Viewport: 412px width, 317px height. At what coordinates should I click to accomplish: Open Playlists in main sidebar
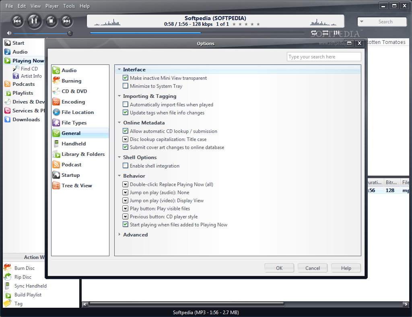pyautogui.click(x=23, y=93)
